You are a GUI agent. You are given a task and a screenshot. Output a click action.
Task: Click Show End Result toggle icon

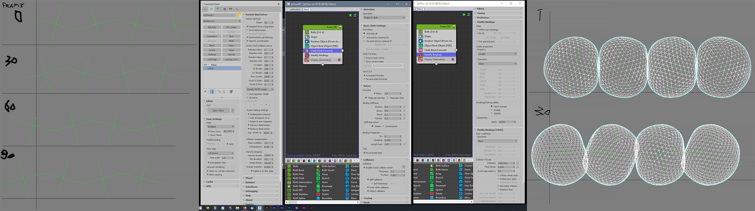(212, 92)
